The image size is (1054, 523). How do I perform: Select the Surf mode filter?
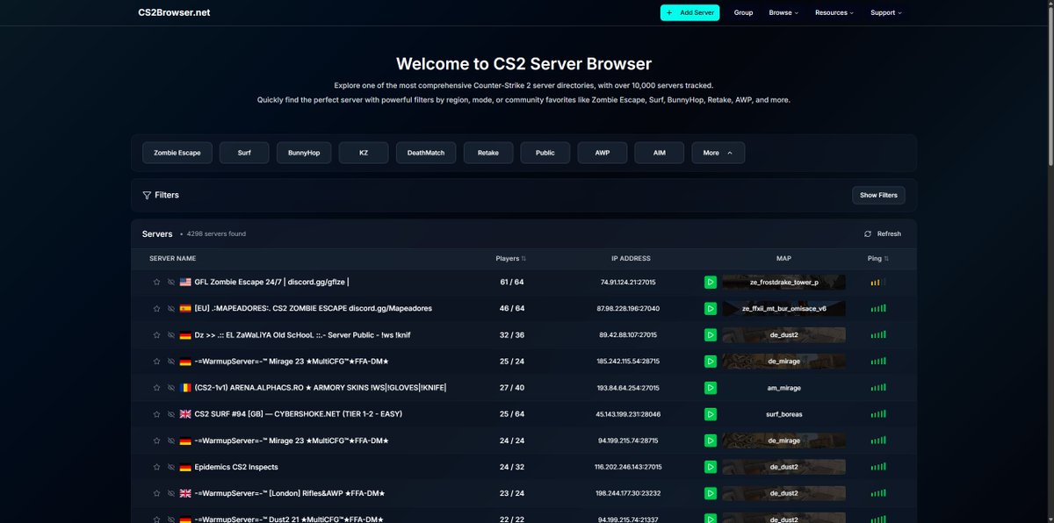[x=244, y=153]
